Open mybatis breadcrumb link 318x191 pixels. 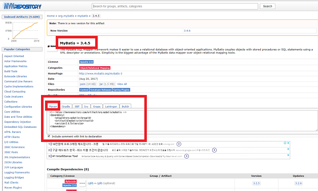83,16
